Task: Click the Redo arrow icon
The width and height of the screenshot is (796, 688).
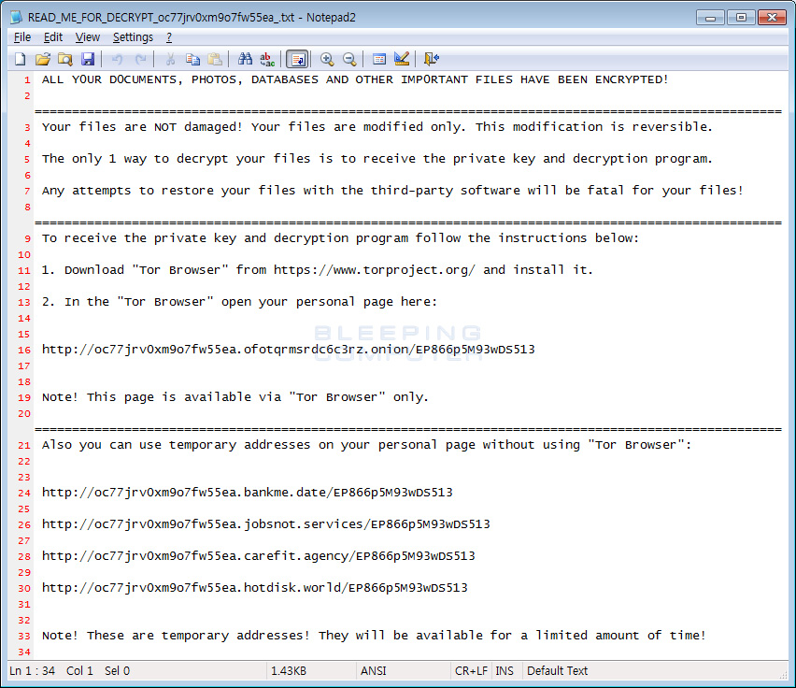Action: [x=140, y=60]
